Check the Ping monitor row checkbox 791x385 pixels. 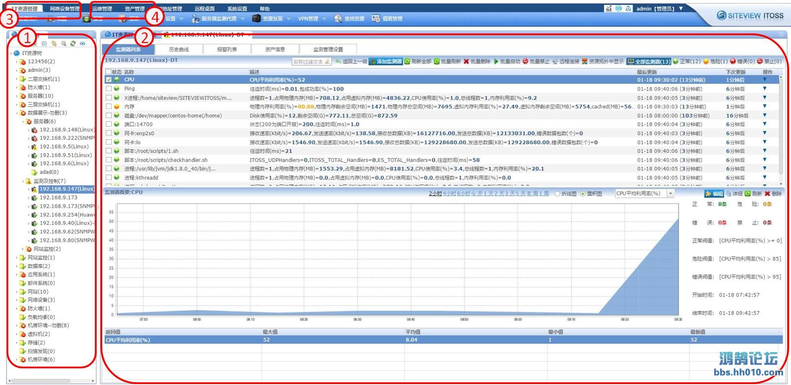(109, 88)
